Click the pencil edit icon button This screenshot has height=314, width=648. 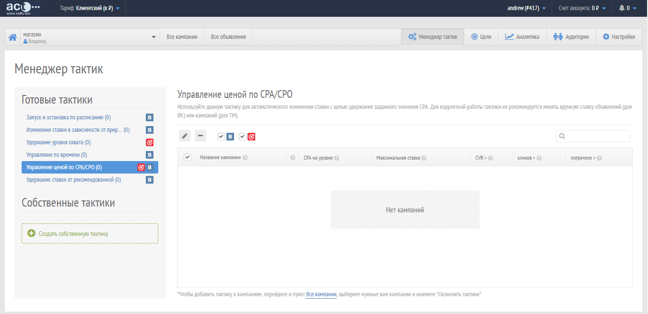185,136
